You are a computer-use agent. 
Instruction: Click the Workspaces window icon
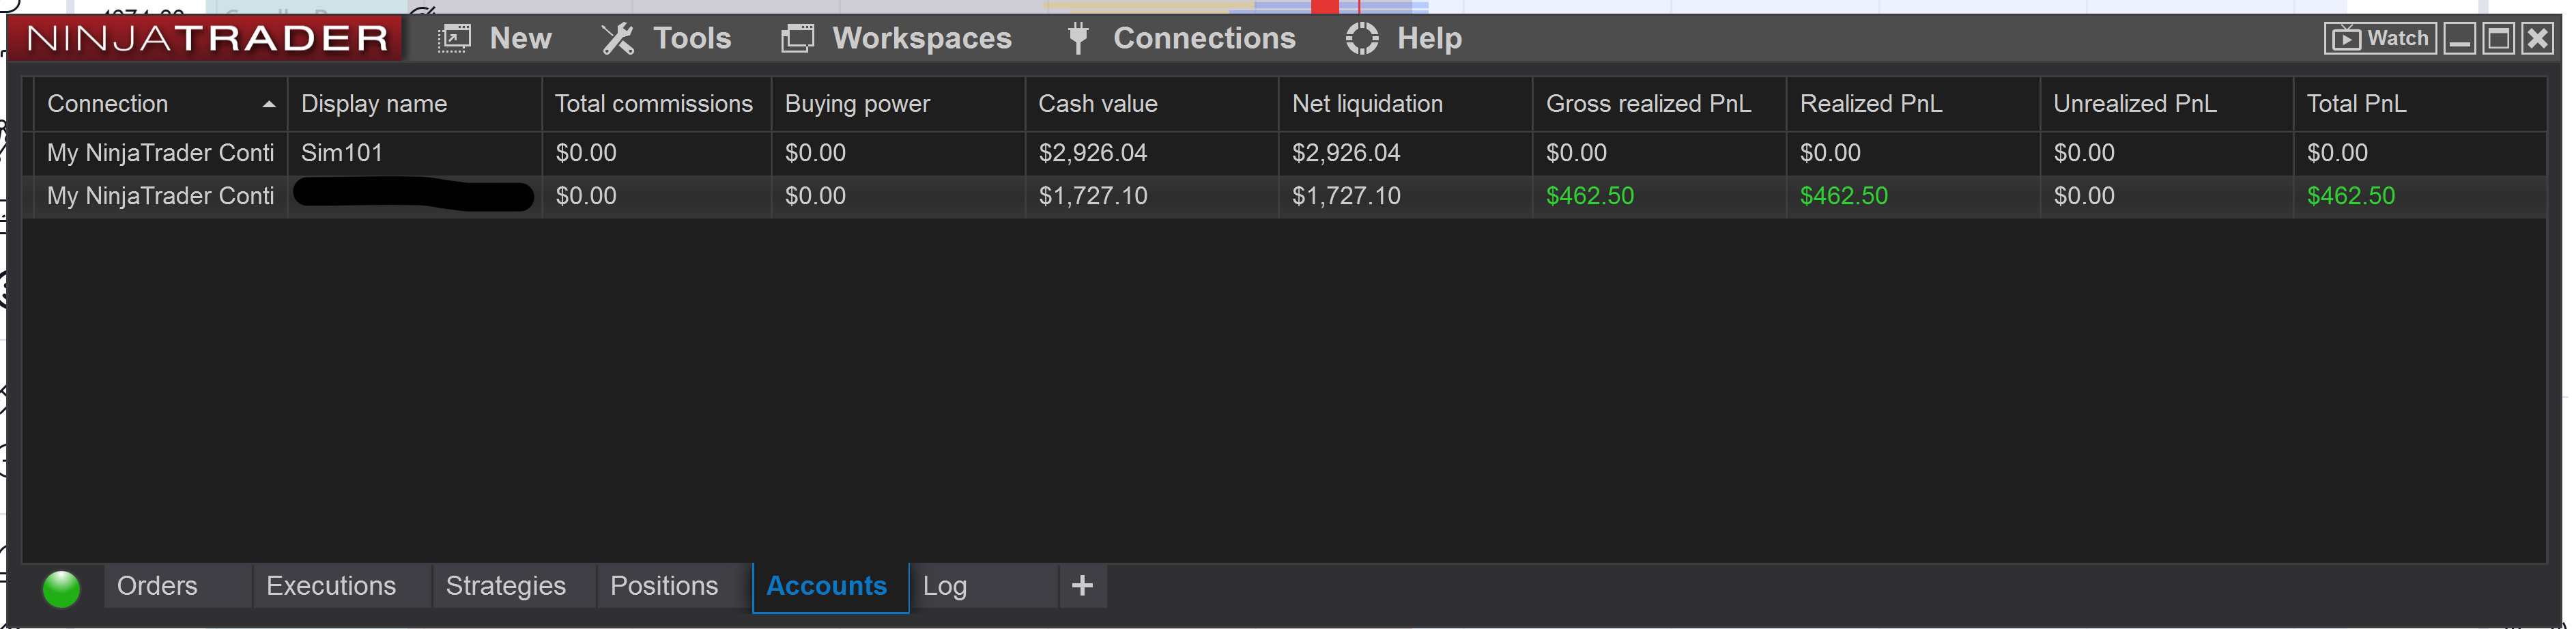797,39
